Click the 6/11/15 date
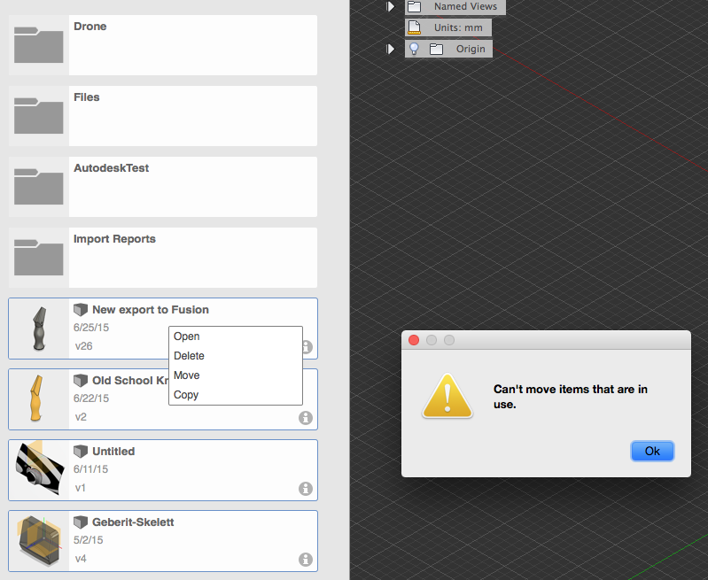This screenshot has height=580, width=708. (x=90, y=469)
